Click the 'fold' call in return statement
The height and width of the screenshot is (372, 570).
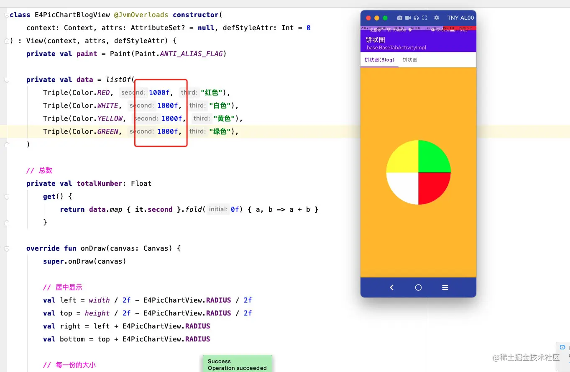(x=194, y=210)
